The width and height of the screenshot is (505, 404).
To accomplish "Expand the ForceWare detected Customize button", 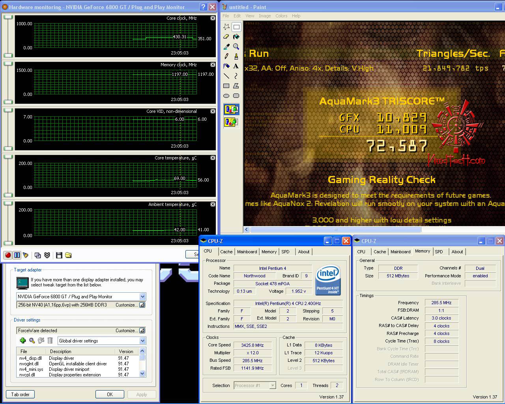I will (142, 331).
